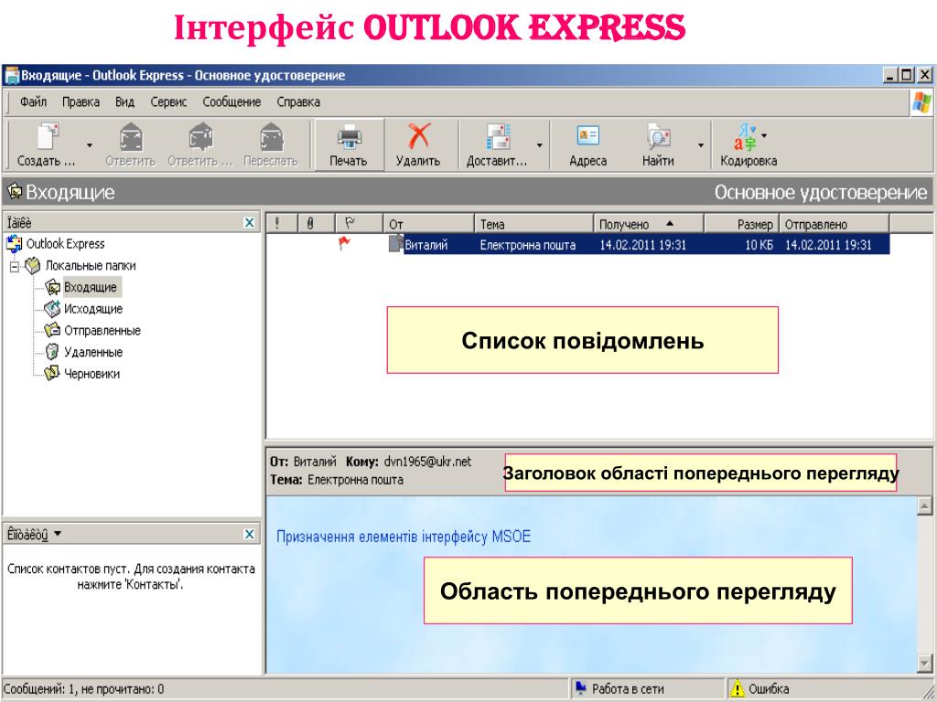937x702 pixels.
Task: Expand the Доставит... dropdown arrow
Action: pos(539,145)
